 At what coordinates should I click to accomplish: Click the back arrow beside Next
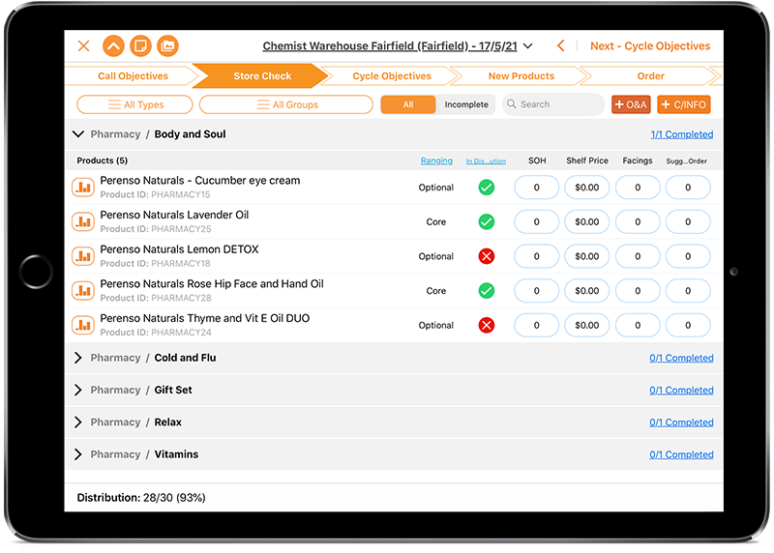click(561, 45)
